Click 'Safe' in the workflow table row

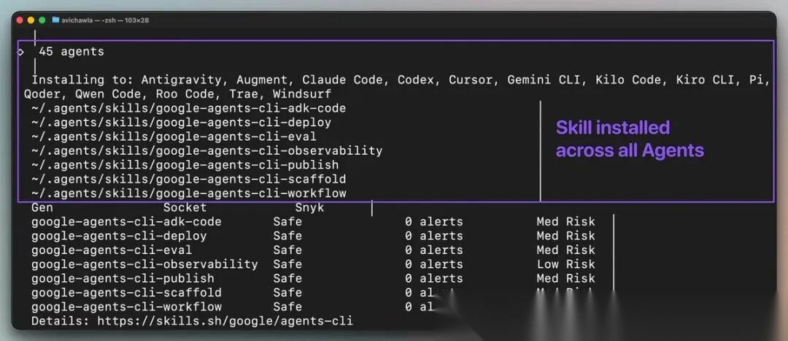[287, 307]
